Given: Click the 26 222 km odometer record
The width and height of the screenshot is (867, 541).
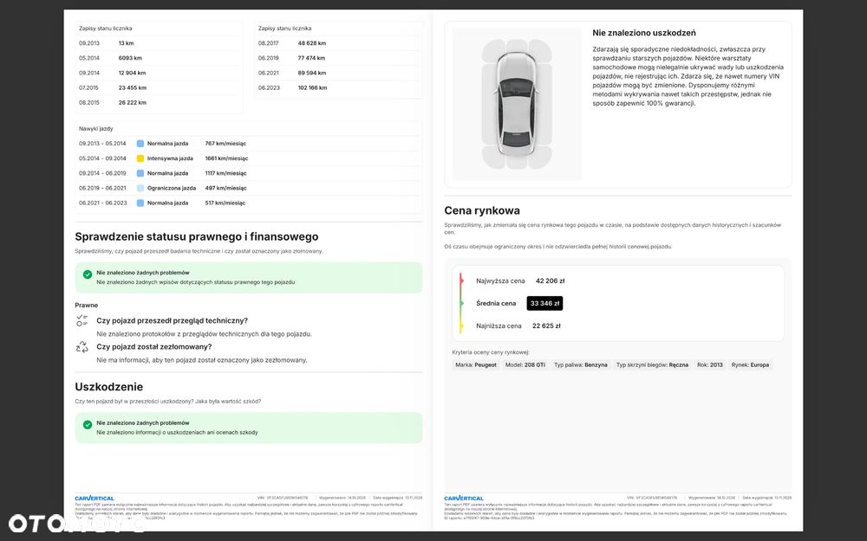Looking at the screenshot, I should [132, 103].
